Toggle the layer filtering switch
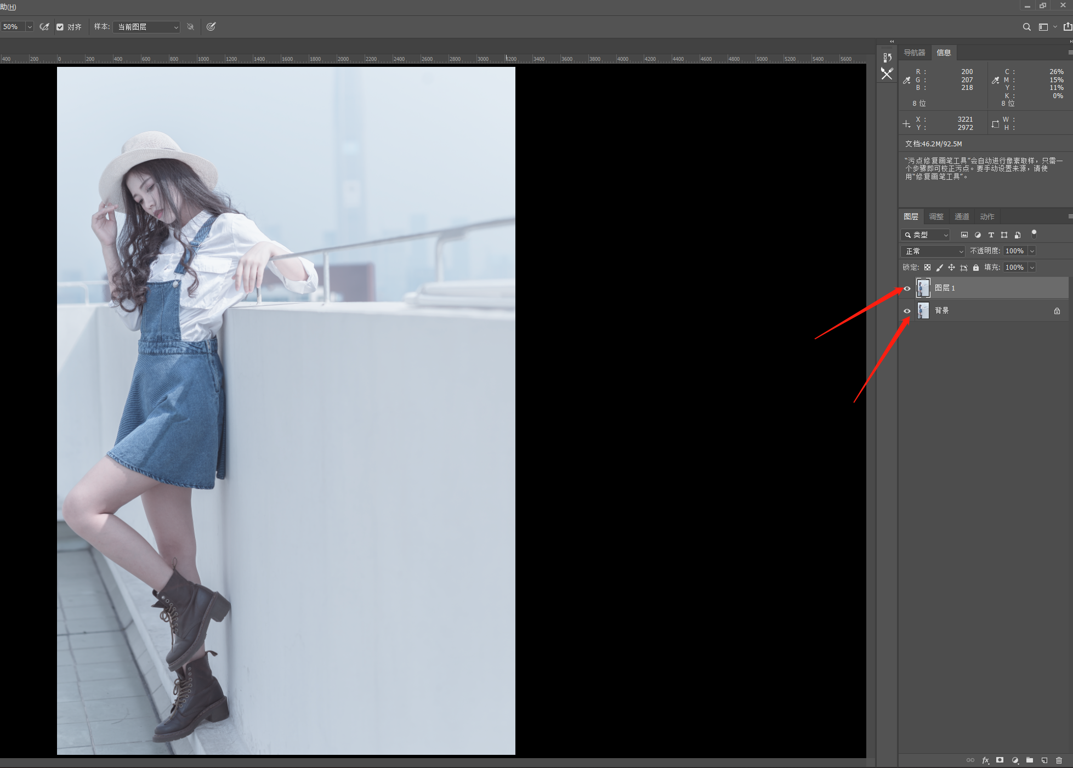The image size is (1073, 768). click(1034, 234)
